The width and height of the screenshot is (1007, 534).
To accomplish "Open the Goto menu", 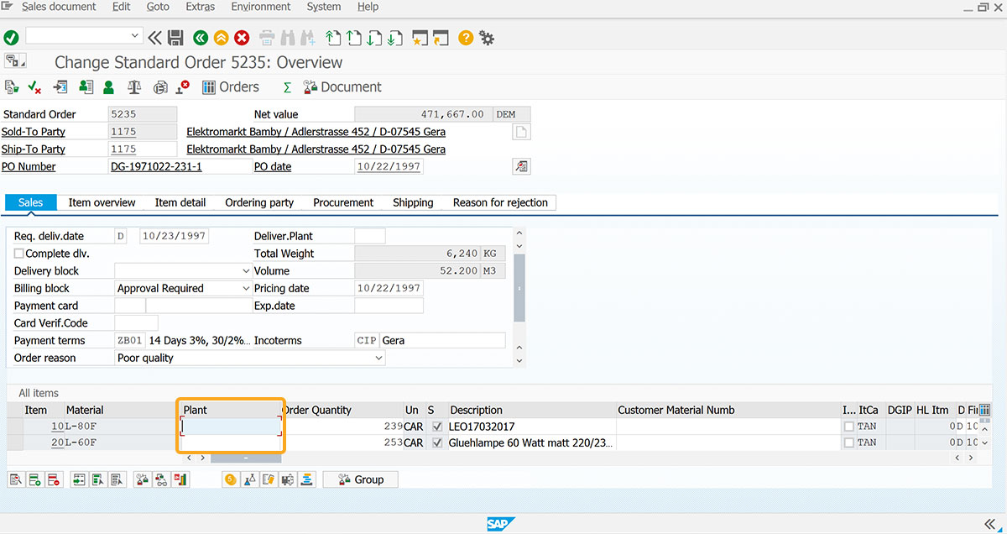I will 158,7.
